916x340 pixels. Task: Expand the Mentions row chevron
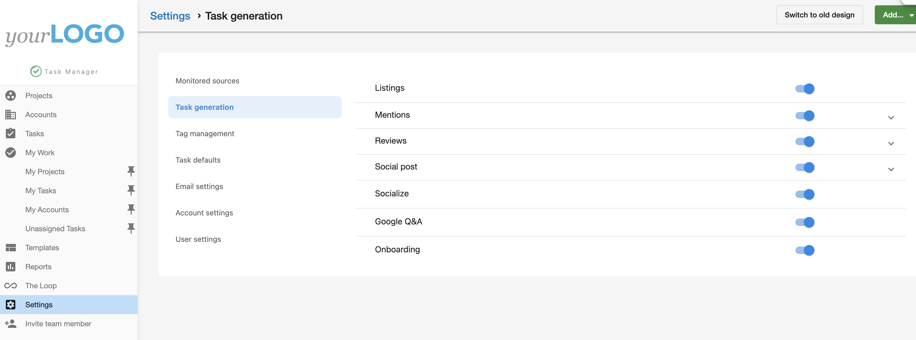[x=891, y=117]
